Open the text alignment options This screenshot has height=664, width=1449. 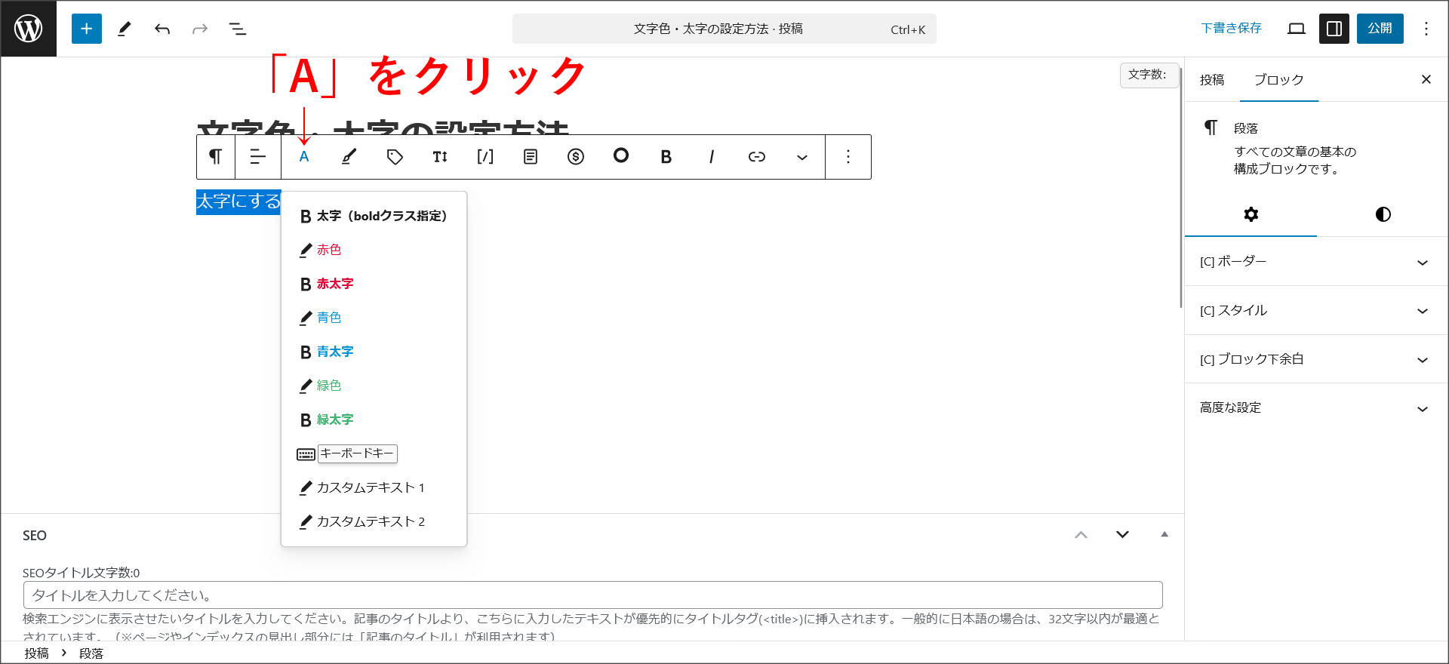coord(258,157)
